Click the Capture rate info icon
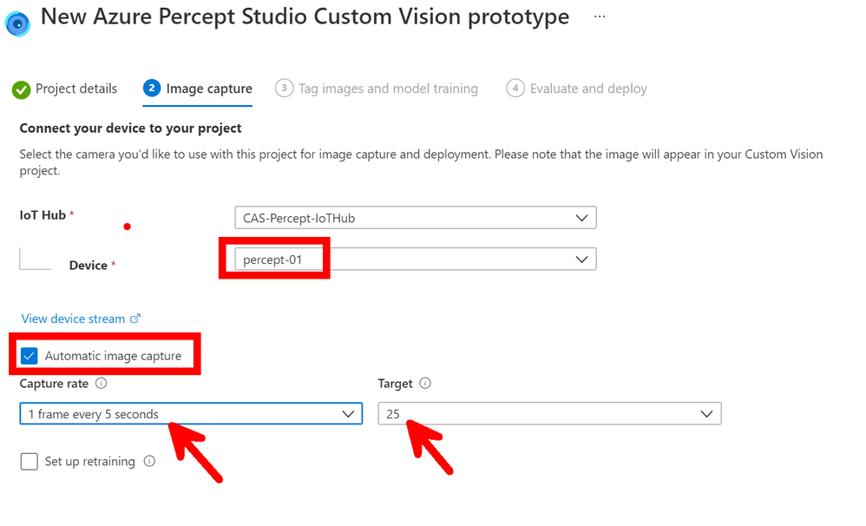Image resolution: width=866 pixels, height=526 pixels. click(x=101, y=383)
